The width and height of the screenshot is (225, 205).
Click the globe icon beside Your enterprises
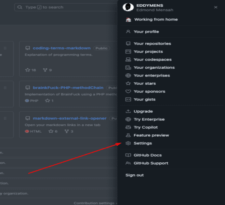click(128, 76)
